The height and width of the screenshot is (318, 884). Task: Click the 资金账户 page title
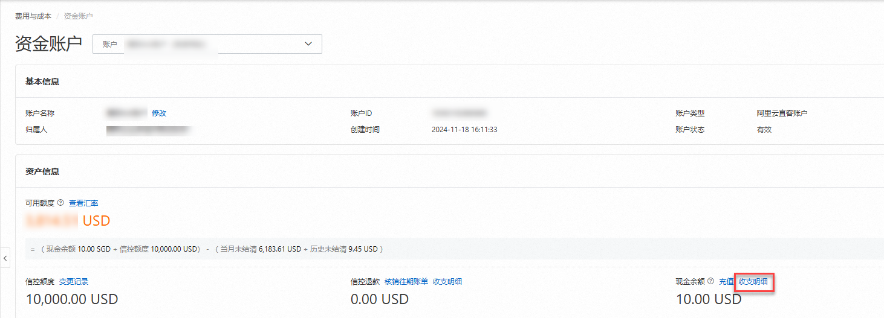tap(48, 44)
